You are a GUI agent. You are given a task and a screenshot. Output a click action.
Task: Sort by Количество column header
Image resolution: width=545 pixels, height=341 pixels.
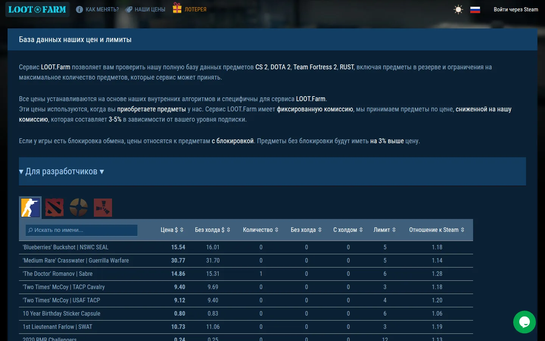(x=261, y=230)
